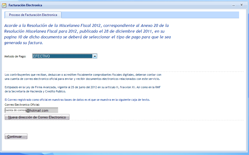Click the 'generada su factura.' text
This screenshot has height=155, width=249.
24,43
